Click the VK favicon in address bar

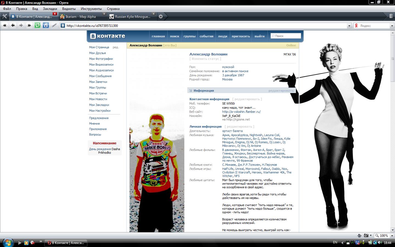click(63, 26)
